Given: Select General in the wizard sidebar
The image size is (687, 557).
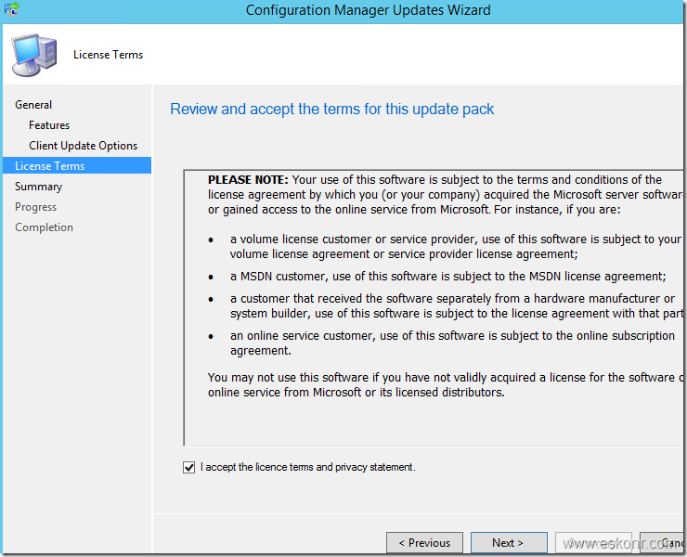Looking at the screenshot, I should point(33,105).
